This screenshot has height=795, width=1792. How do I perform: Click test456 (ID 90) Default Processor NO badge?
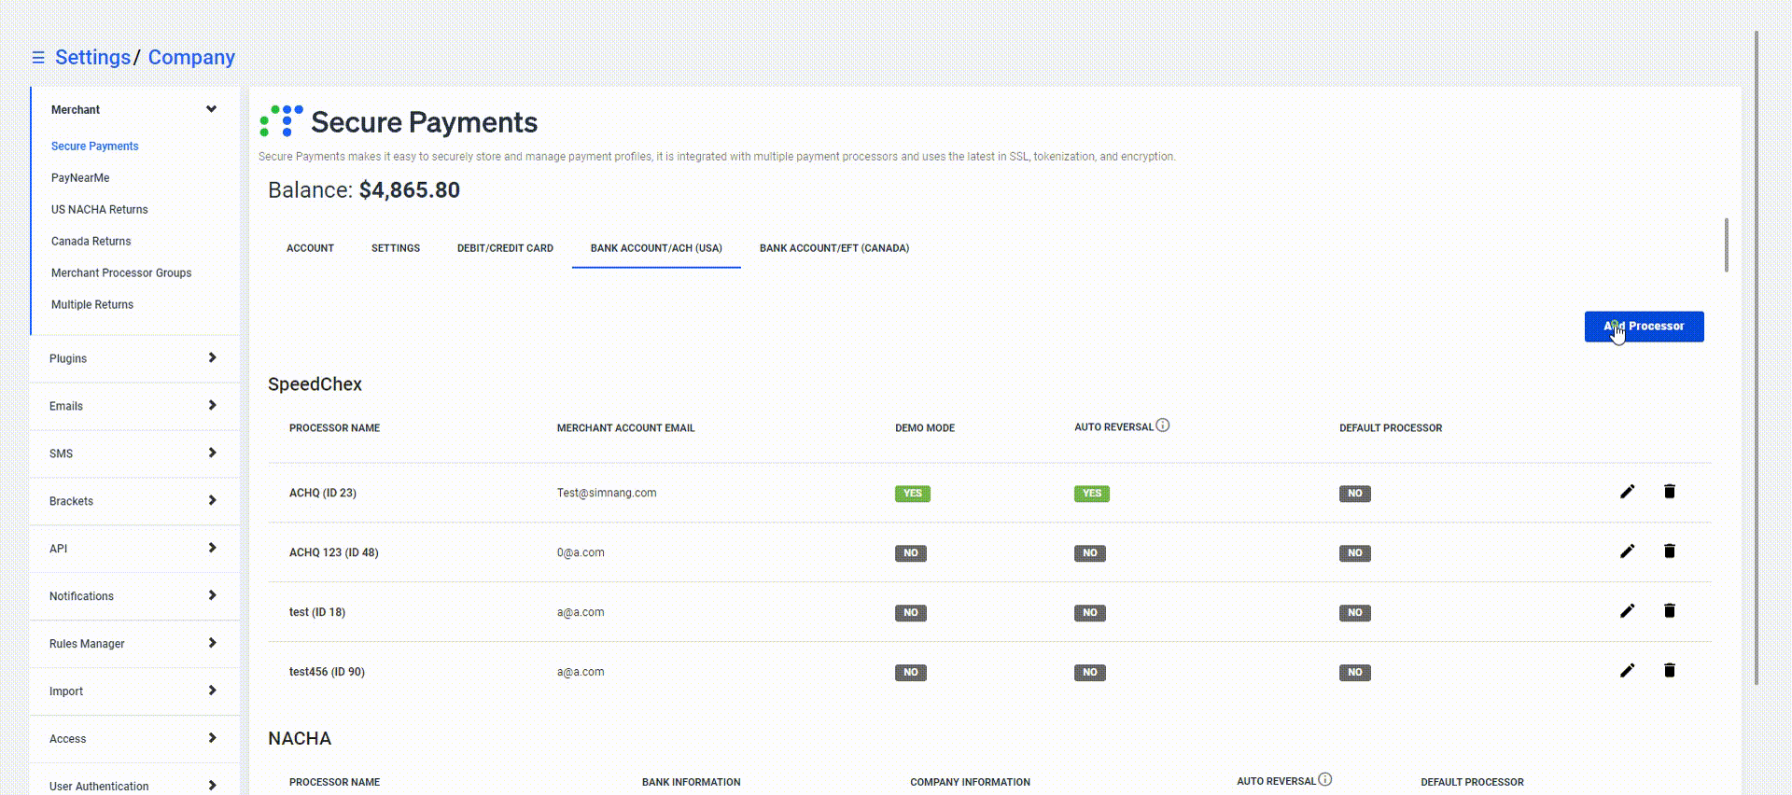(1354, 673)
